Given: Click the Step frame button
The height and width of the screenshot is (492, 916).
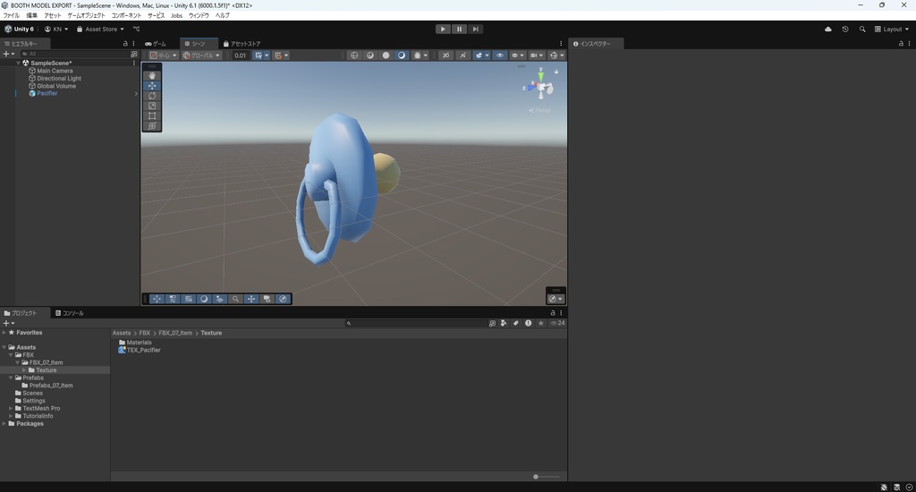Looking at the screenshot, I should (476, 29).
